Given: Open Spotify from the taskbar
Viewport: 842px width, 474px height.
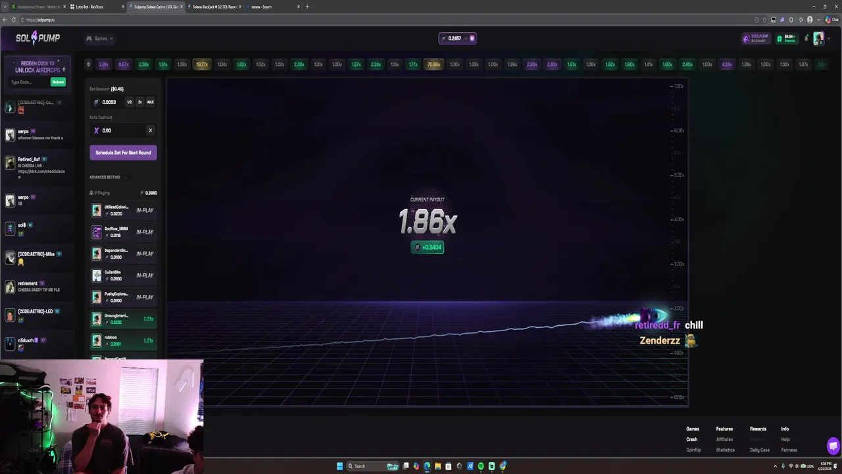Looking at the screenshot, I should pos(481,466).
